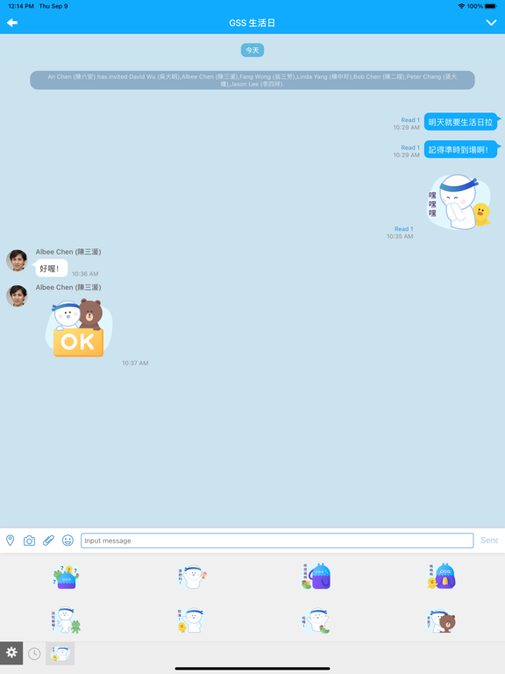Pick the white character holding ice cream sticker

pyautogui.click(x=192, y=577)
